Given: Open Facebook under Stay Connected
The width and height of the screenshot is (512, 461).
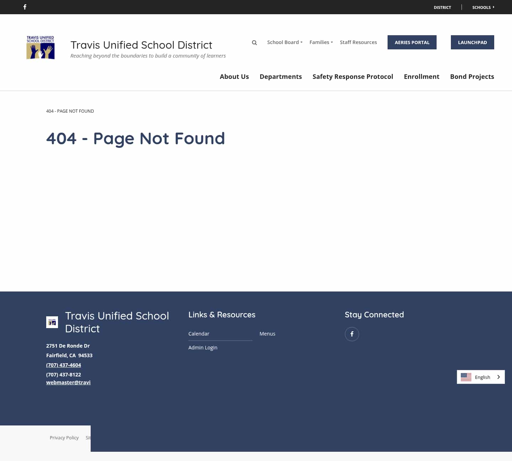Looking at the screenshot, I should [352, 334].
